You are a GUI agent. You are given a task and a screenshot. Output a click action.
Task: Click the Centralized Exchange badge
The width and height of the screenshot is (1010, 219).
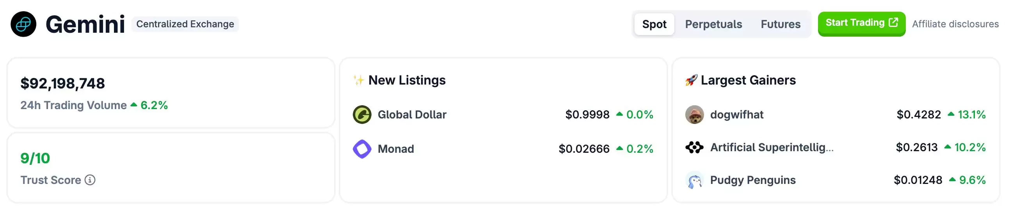(185, 24)
